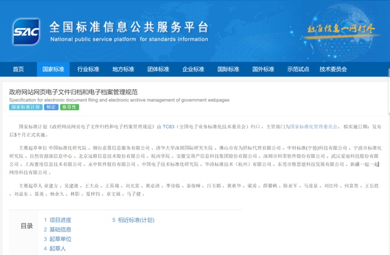The image size is (390, 255).
Task: Click the TC83 committee link
Action: click(x=169, y=127)
